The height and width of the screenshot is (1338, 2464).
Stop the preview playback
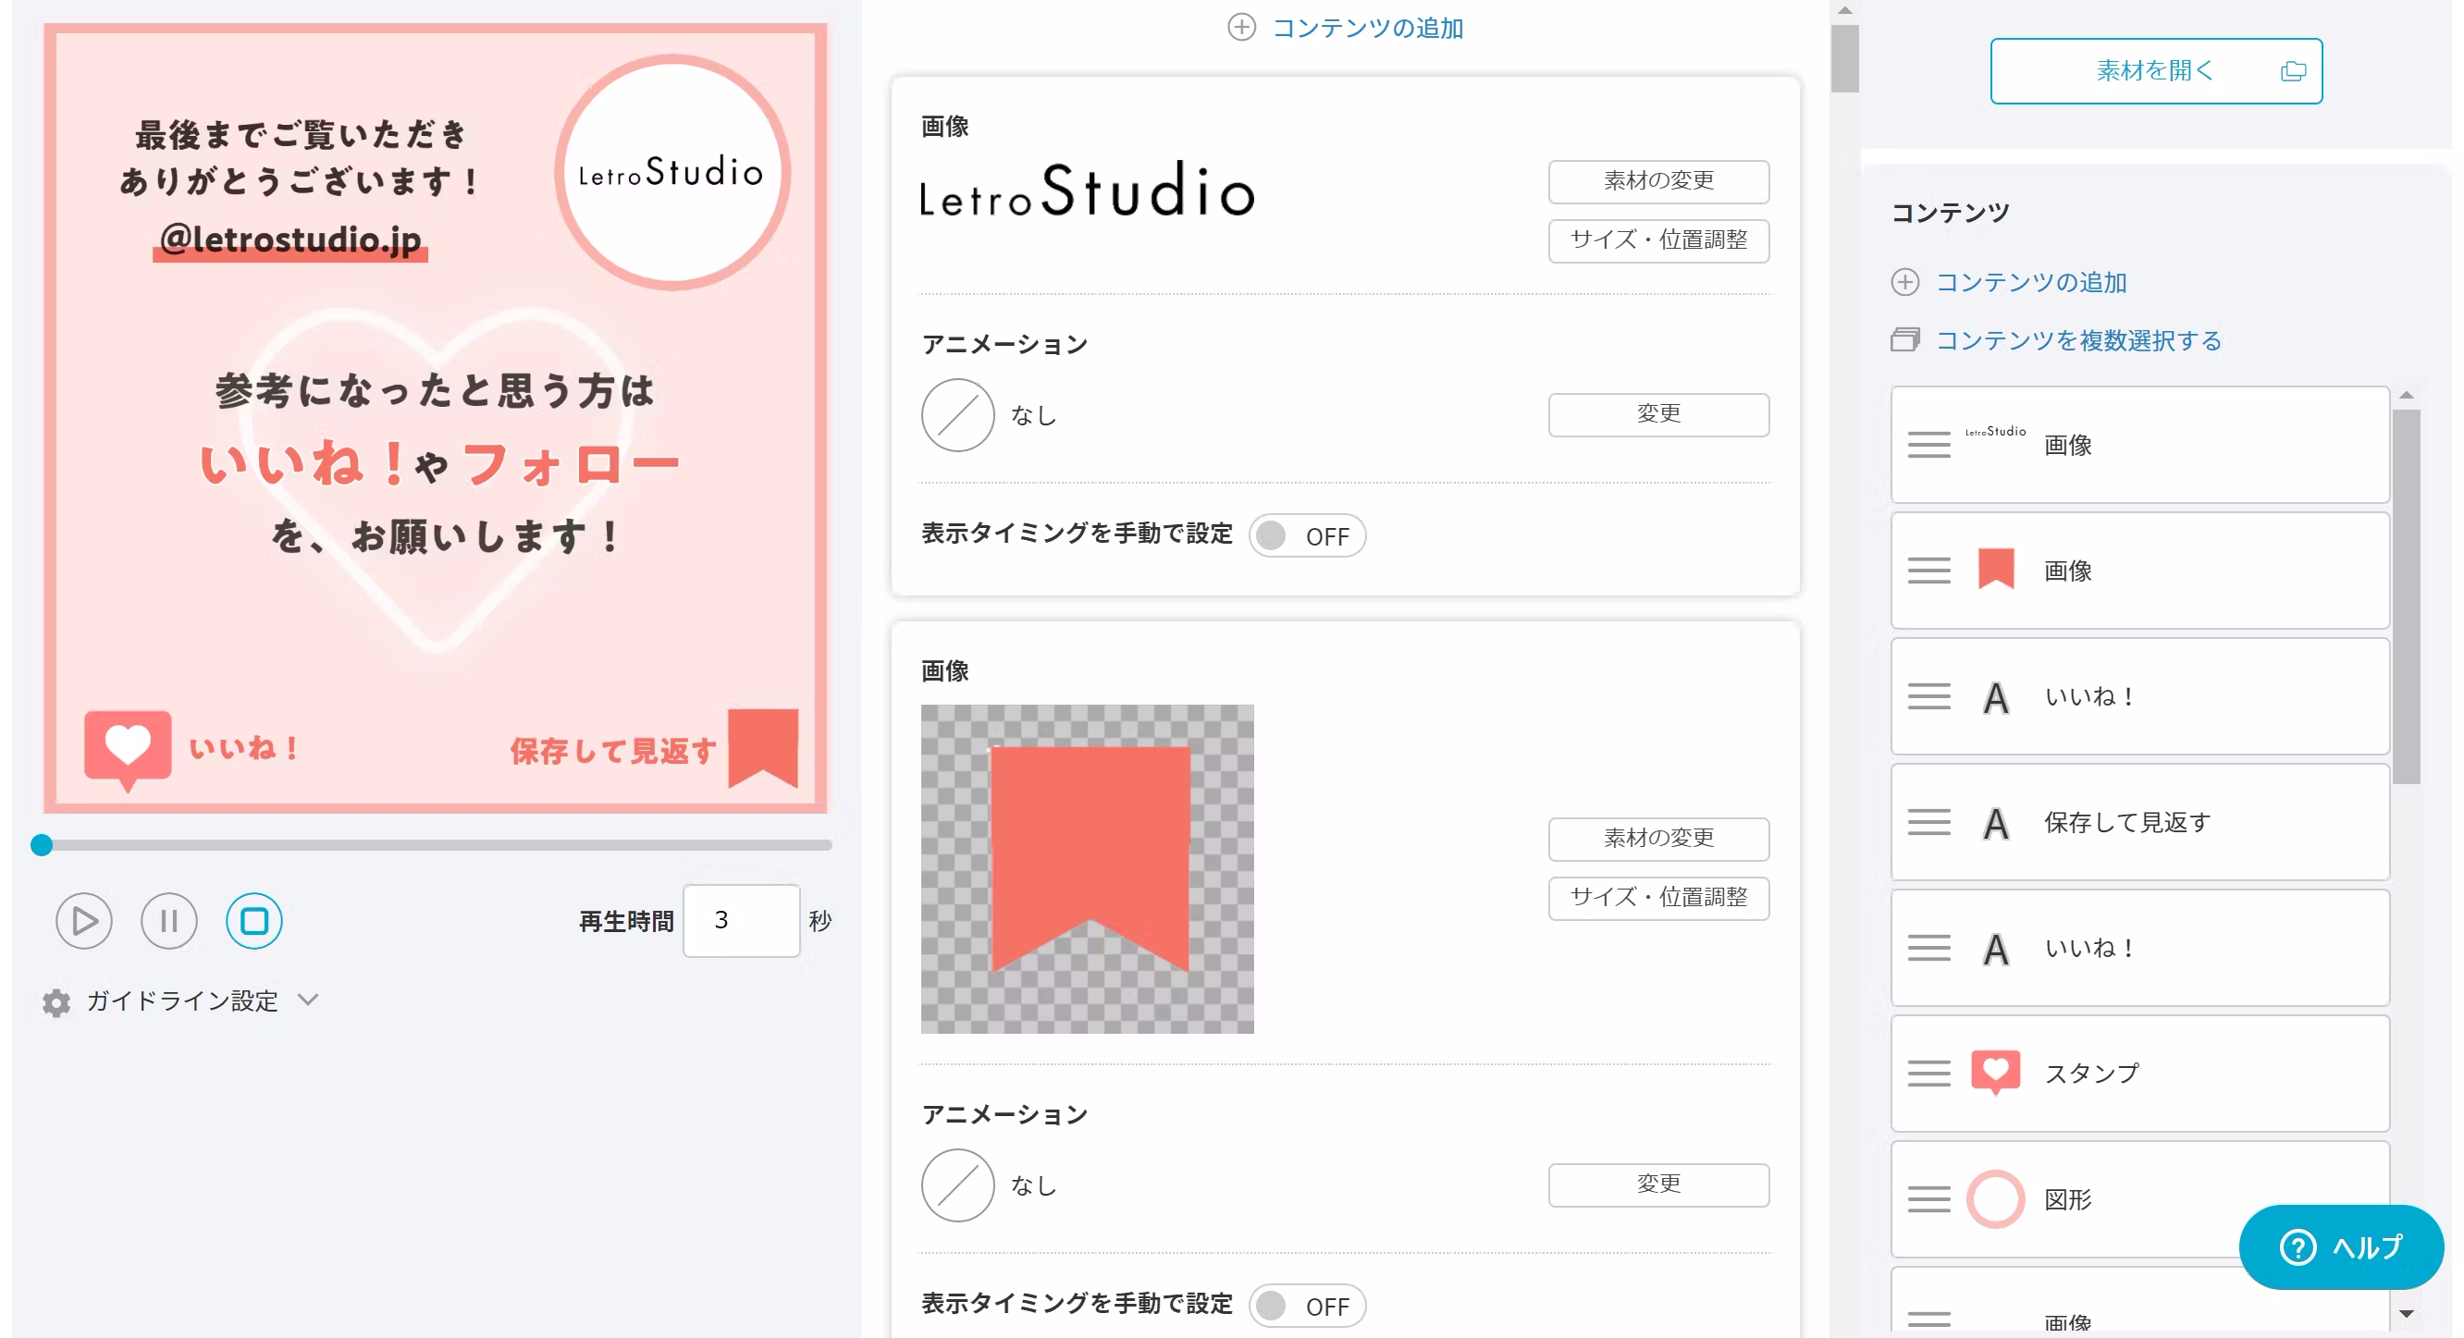(x=254, y=921)
